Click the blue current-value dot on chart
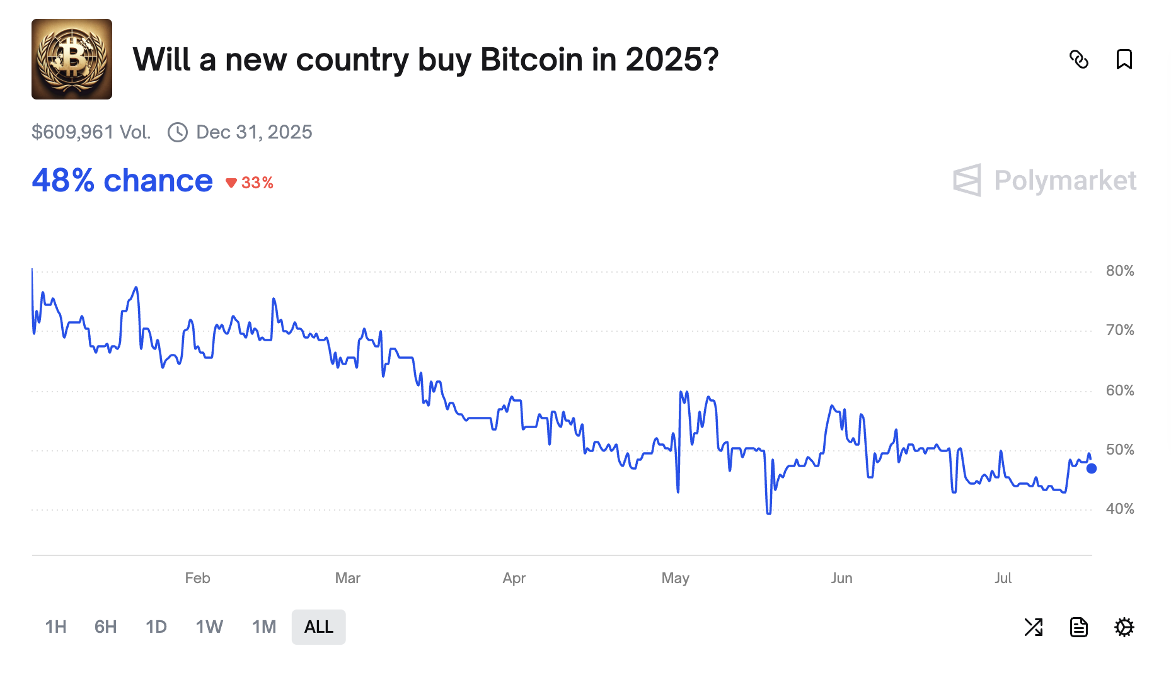1171x675 pixels. coord(1092,468)
